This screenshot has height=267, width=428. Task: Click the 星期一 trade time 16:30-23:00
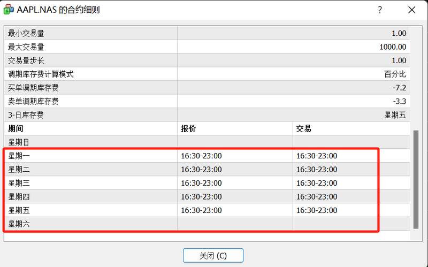click(x=317, y=156)
